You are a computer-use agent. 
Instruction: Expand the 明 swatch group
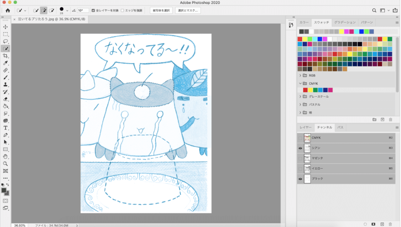(300, 112)
